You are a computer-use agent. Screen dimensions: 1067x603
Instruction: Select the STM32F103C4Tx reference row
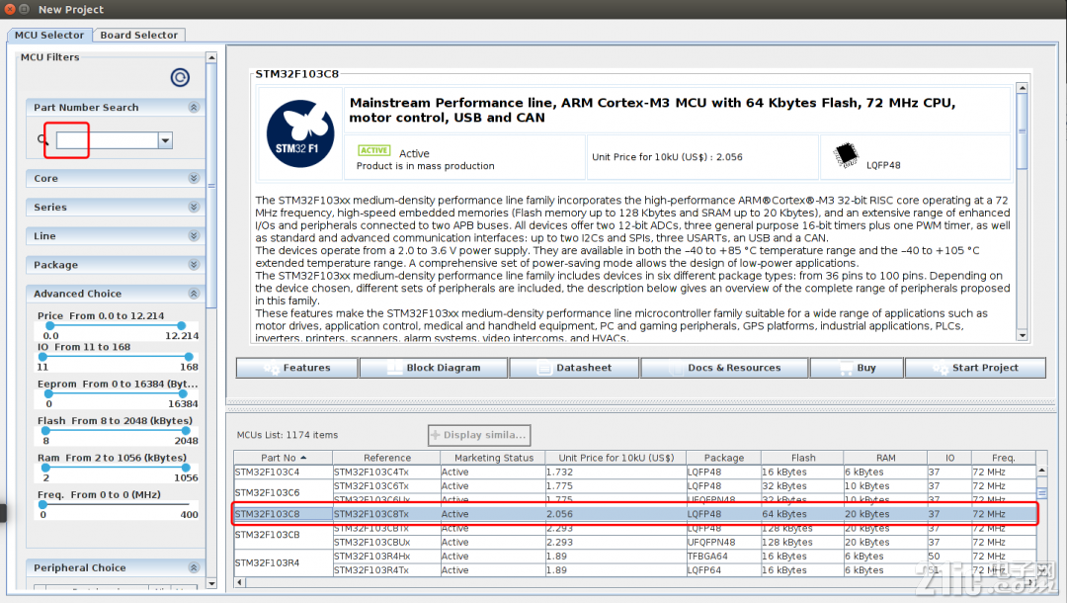click(x=386, y=472)
